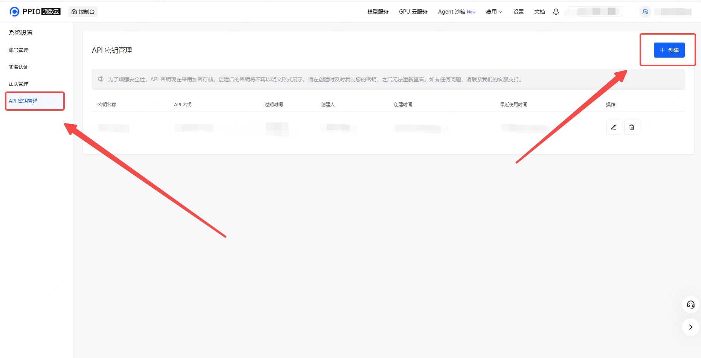Open Agent 沙箱 in top navigation
The width and height of the screenshot is (701, 358).
[x=457, y=12]
